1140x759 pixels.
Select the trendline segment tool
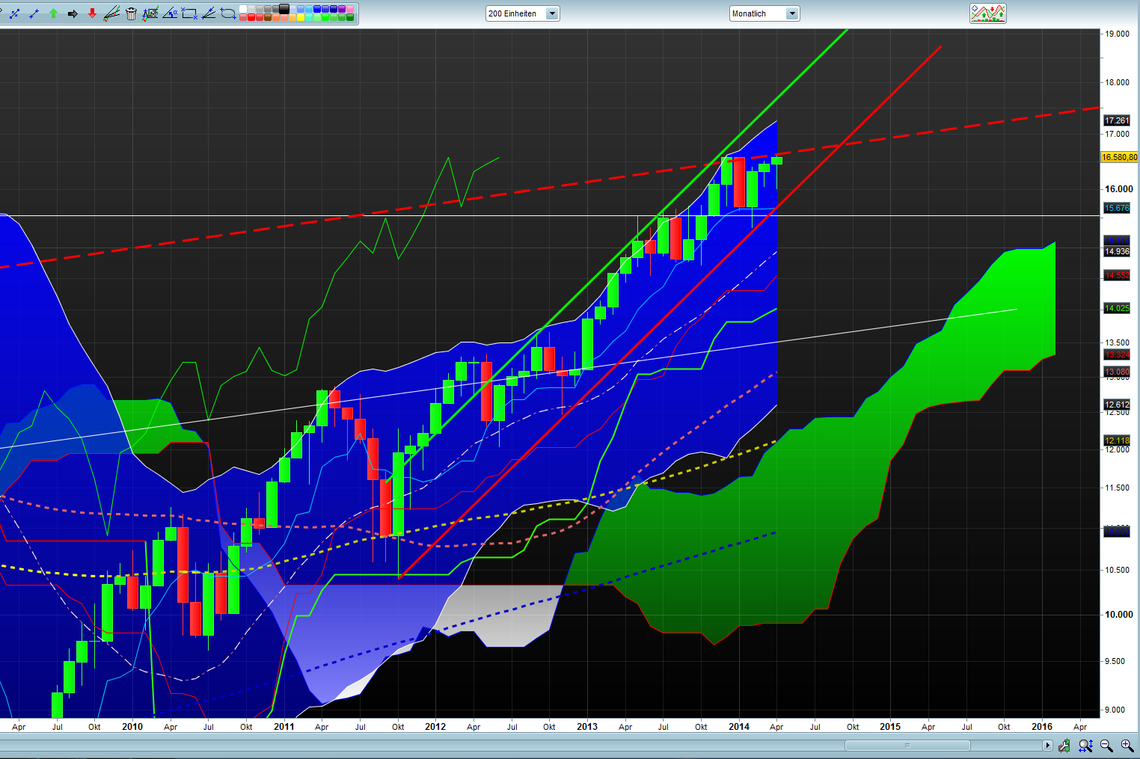point(33,13)
